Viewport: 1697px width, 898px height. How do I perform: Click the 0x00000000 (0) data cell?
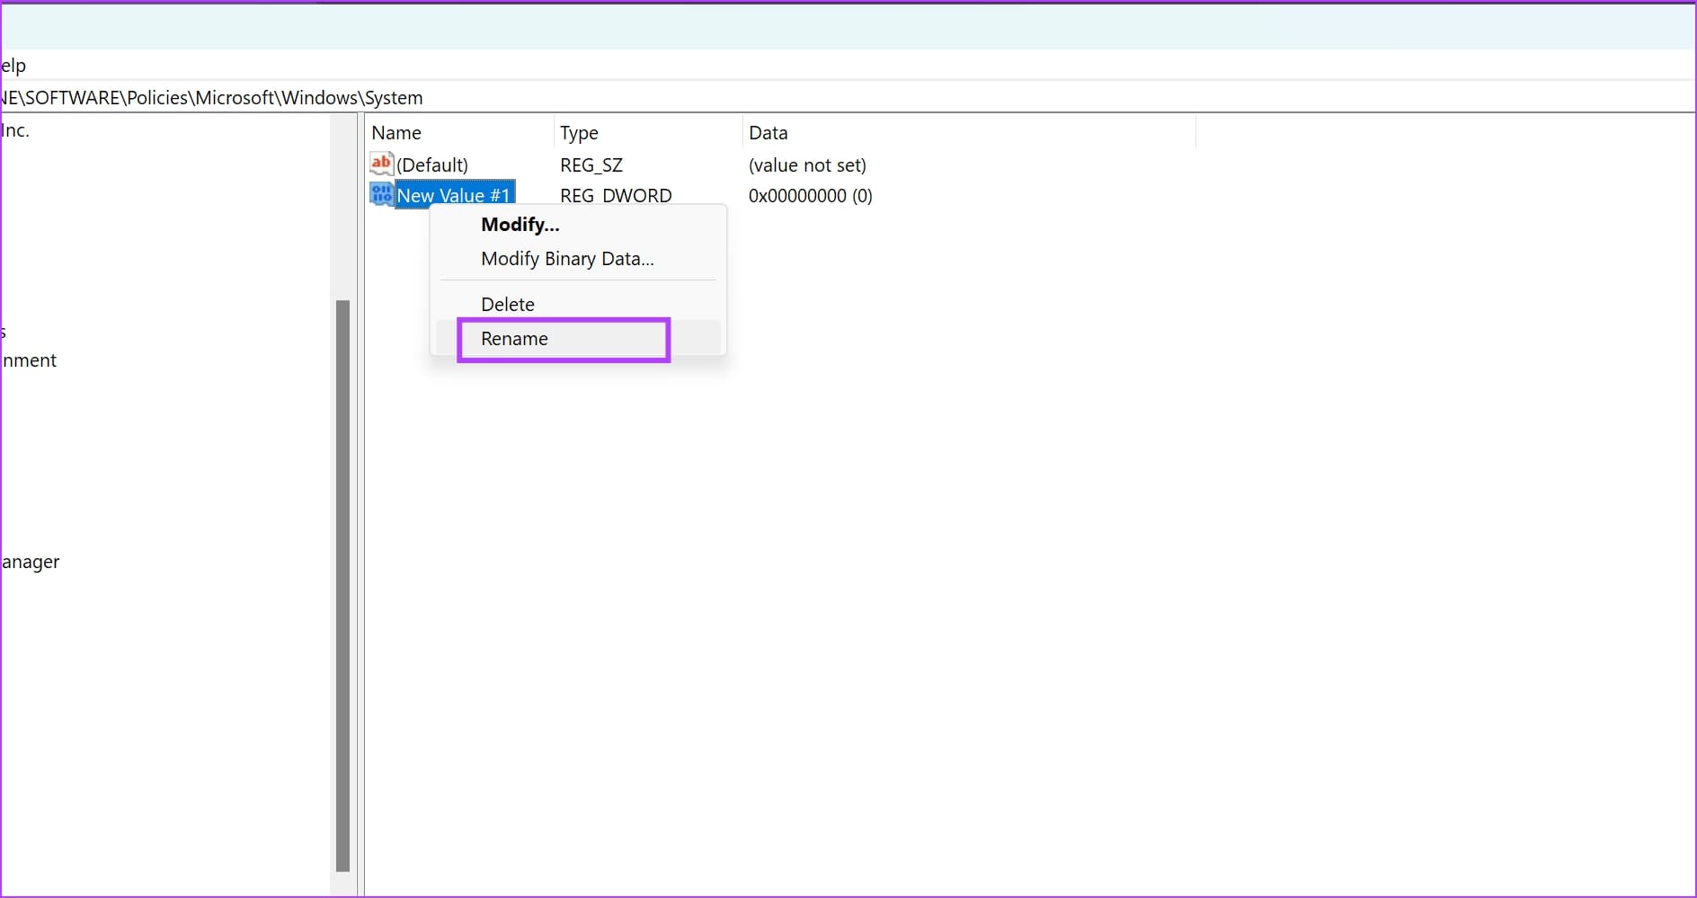[x=811, y=196]
